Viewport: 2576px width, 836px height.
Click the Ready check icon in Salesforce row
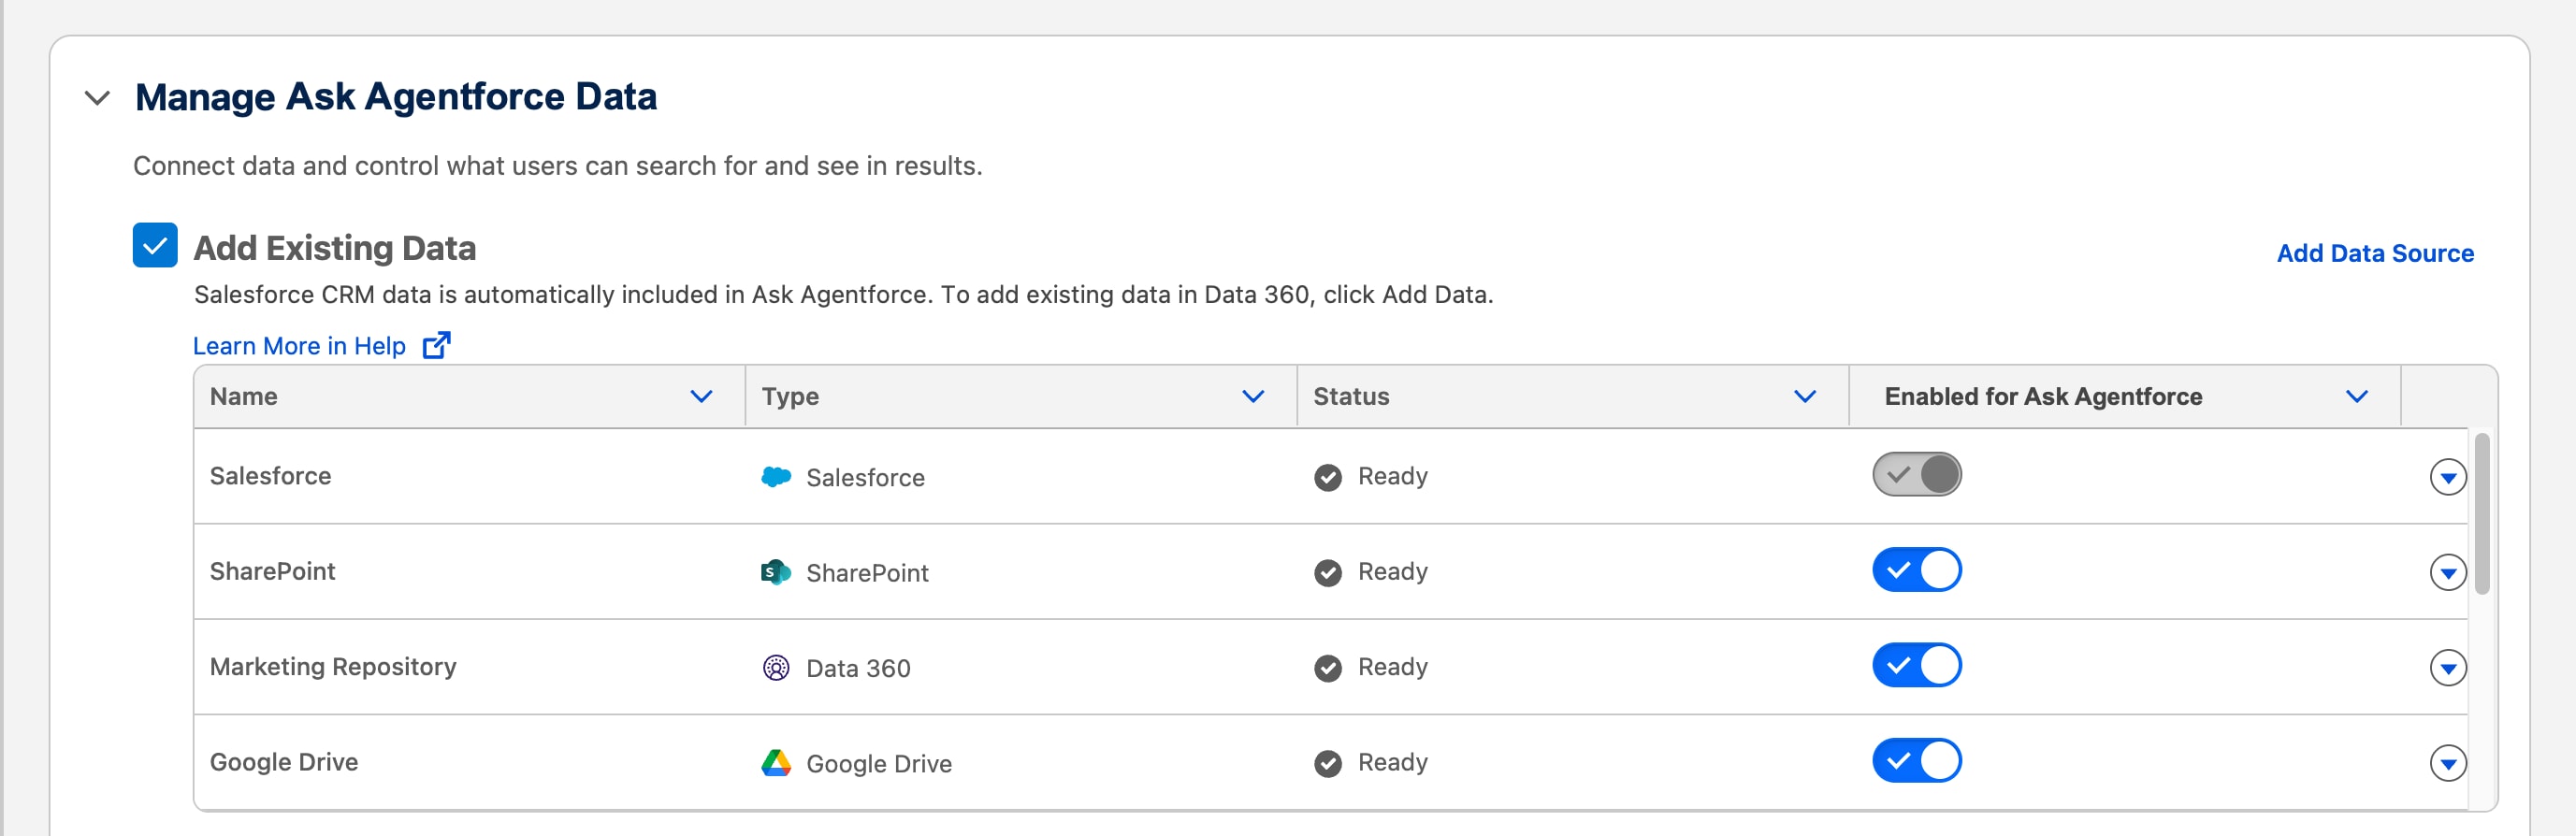coord(1328,478)
